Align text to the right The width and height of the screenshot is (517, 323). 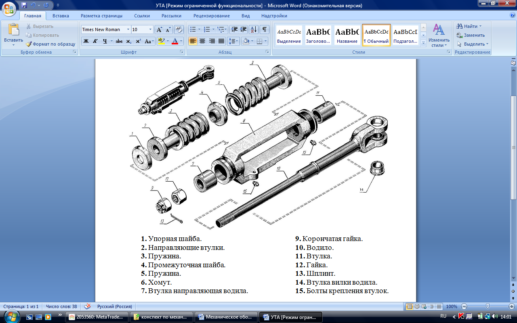pyautogui.click(x=212, y=41)
